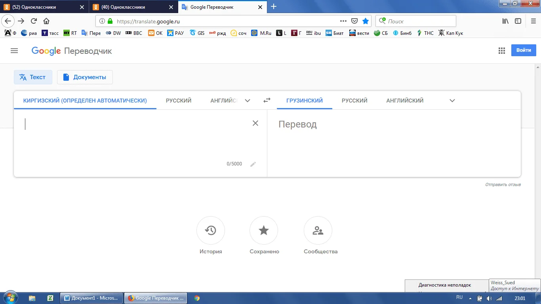Open the Windows Start menu
The image size is (541, 304).
click(11, 298)
